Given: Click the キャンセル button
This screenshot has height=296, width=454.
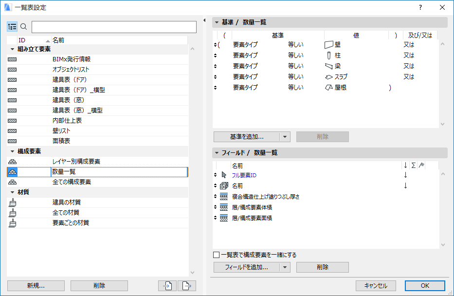Looking at the screenshot, I should [376, 286].
